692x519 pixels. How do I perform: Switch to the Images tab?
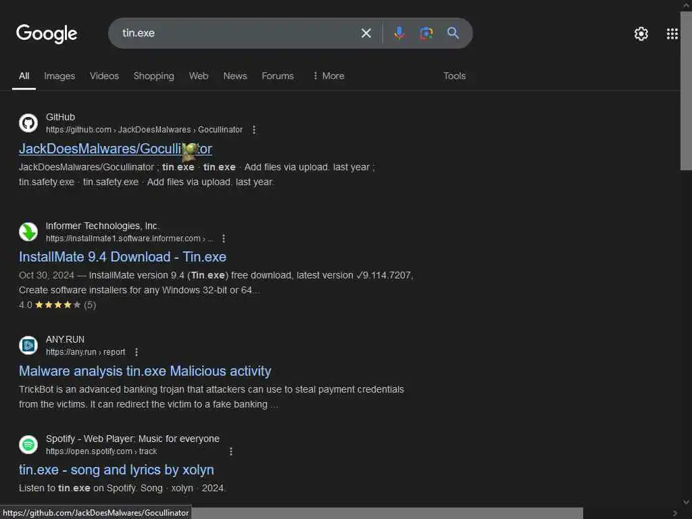pos(59,76)
